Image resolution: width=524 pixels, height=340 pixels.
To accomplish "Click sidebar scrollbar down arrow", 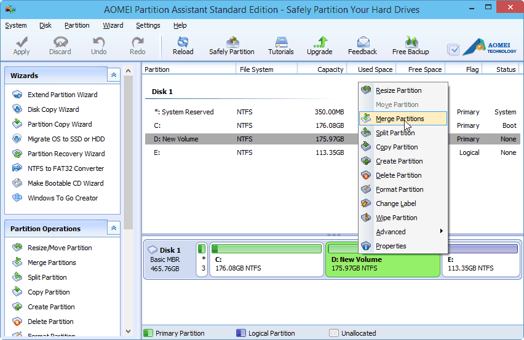I will (x=128, y=331).
